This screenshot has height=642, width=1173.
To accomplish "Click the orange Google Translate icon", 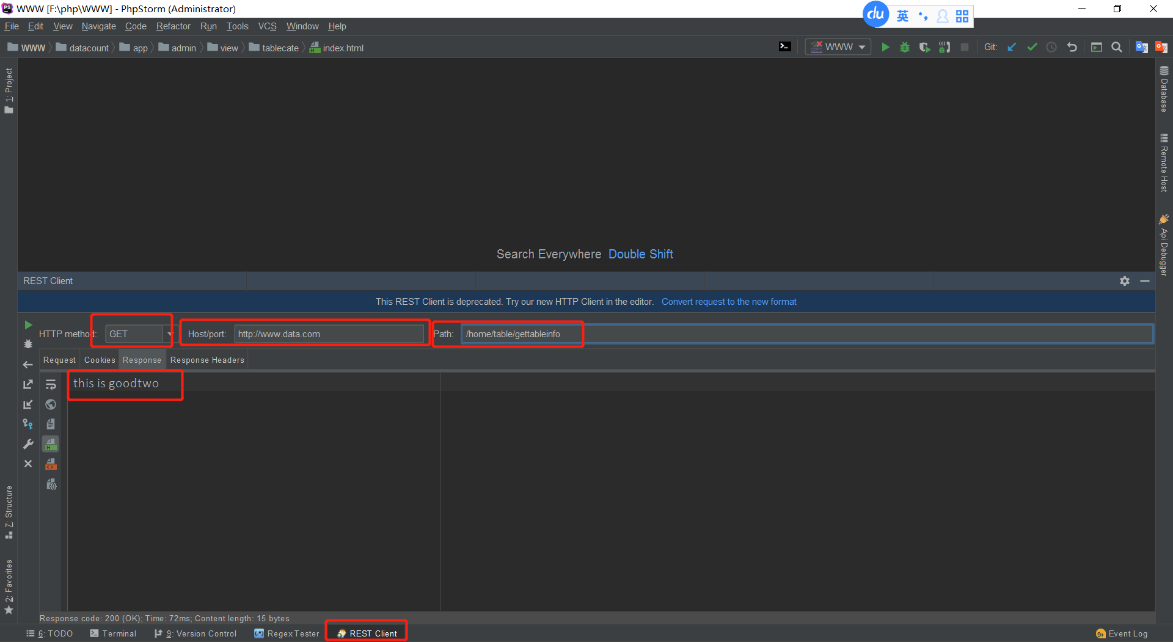I will [x=1161, y=47].
